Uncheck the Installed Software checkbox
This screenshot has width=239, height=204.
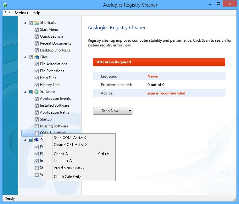[36, 105]
